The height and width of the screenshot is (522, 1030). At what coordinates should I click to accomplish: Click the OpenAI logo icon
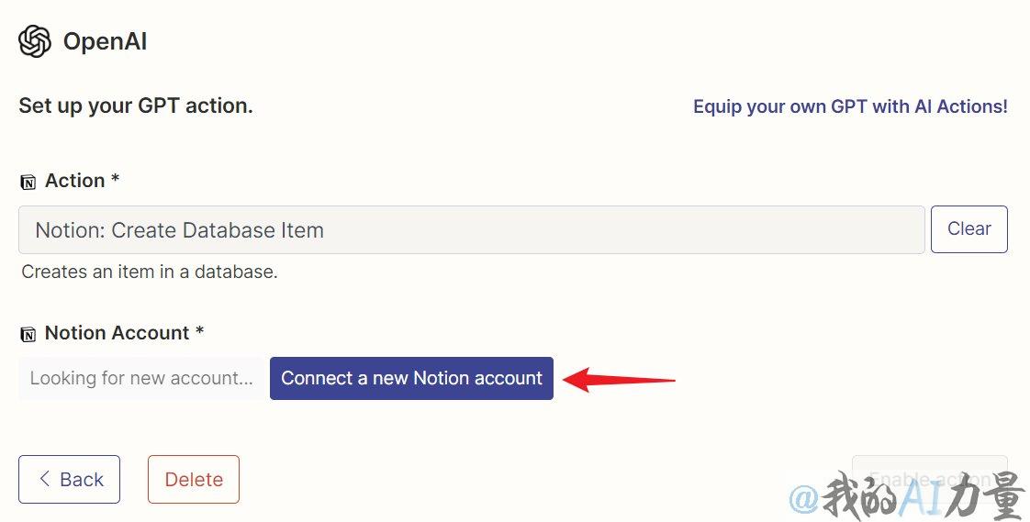coord(35,41)
